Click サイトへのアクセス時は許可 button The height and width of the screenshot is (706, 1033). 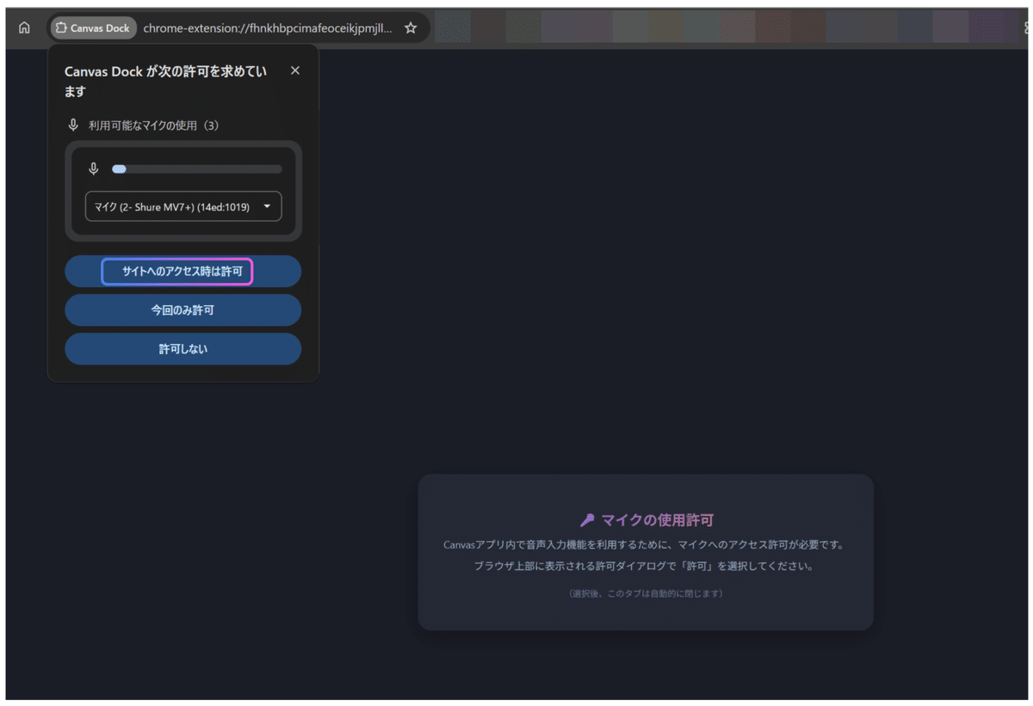(x=183, y=271)
